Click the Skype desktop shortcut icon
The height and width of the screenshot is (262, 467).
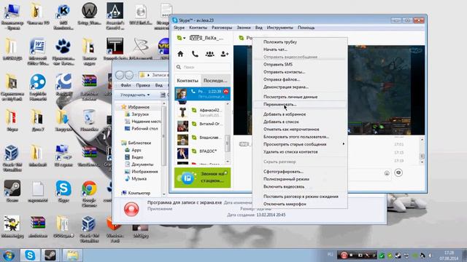(x=63, y=188)
